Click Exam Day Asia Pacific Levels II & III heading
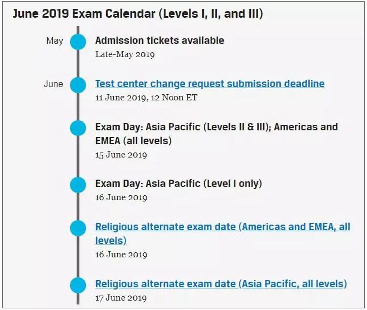This screenshot has height=310, width=367. [x=216, y=127]
